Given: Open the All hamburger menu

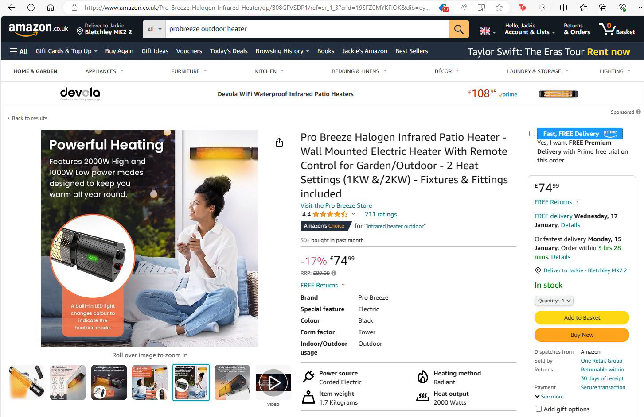Looking at the screenshot, I should [x=19, y=51].
